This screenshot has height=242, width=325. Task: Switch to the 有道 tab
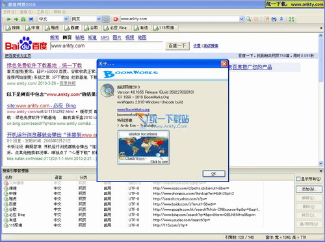coord(141,28)
